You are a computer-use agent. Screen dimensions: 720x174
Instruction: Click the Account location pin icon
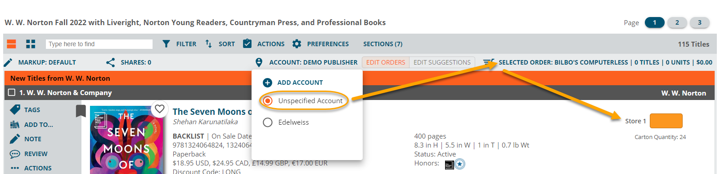259,62
